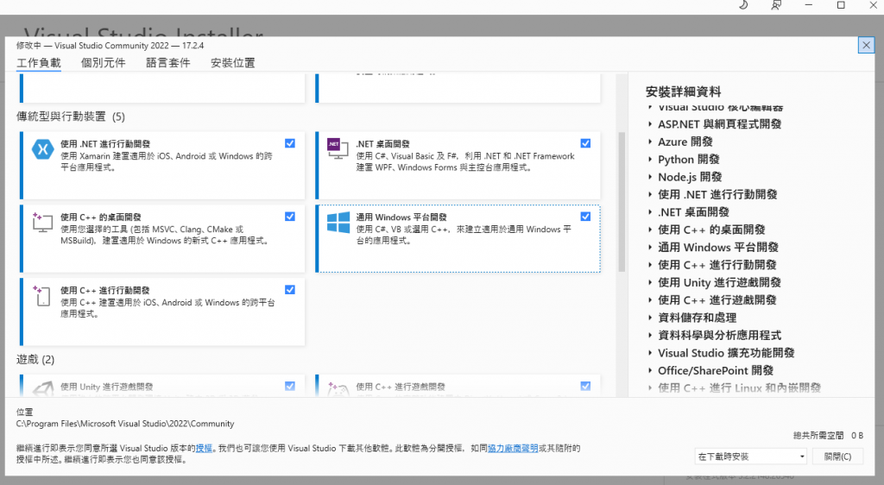Screen dimensions: 884x485
Task: Click the workloads list vertical scrollbar
Action: point(622,202)
